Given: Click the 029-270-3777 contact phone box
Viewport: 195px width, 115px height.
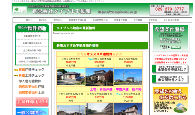Looking at the screenshot, I should coord(169,10).
